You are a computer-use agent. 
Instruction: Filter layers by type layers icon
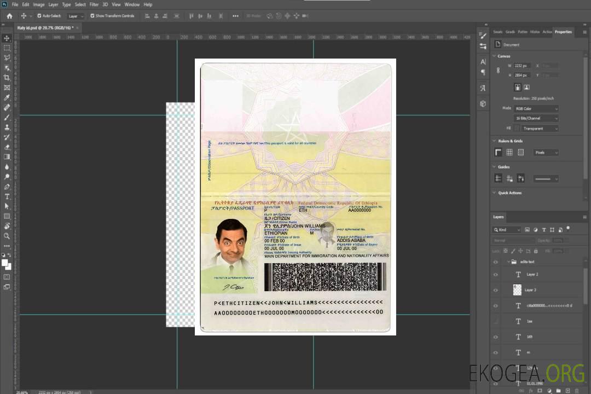coord(544,230)
